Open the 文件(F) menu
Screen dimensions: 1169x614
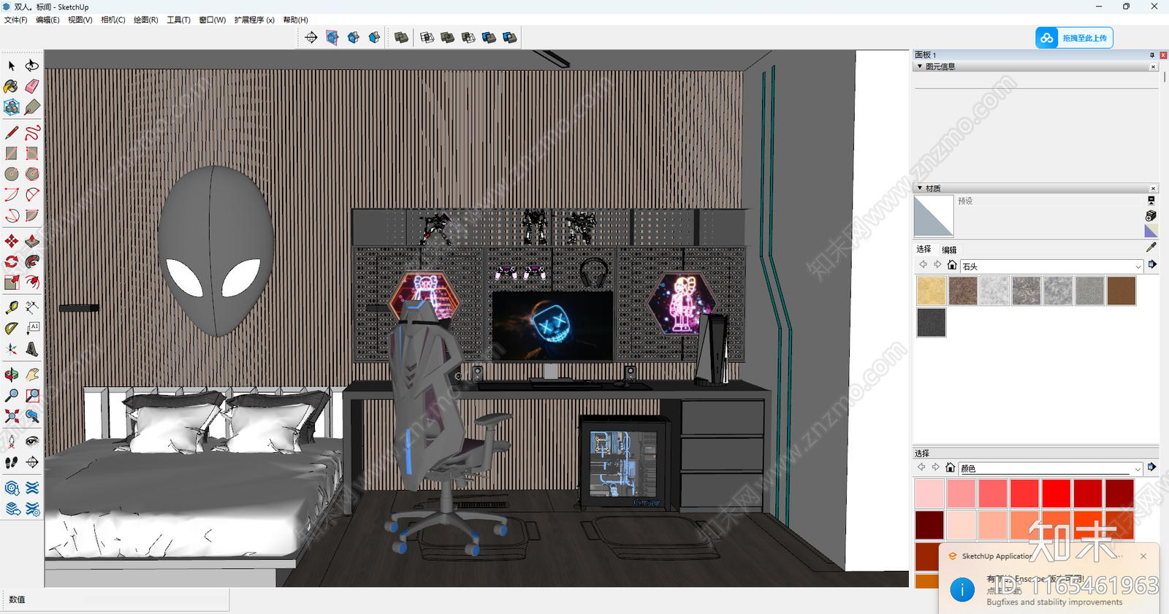point(15,20)
